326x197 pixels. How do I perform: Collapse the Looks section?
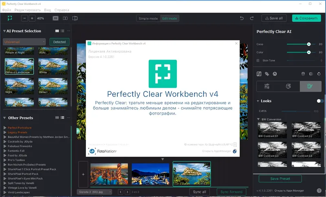258,101
